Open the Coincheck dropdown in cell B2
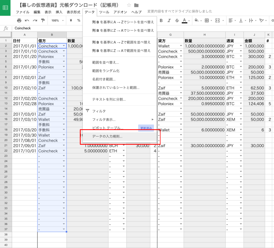 (63, 46)
